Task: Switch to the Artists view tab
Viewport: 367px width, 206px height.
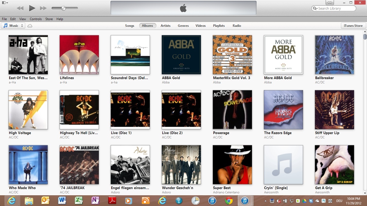Action: [165, 26]
